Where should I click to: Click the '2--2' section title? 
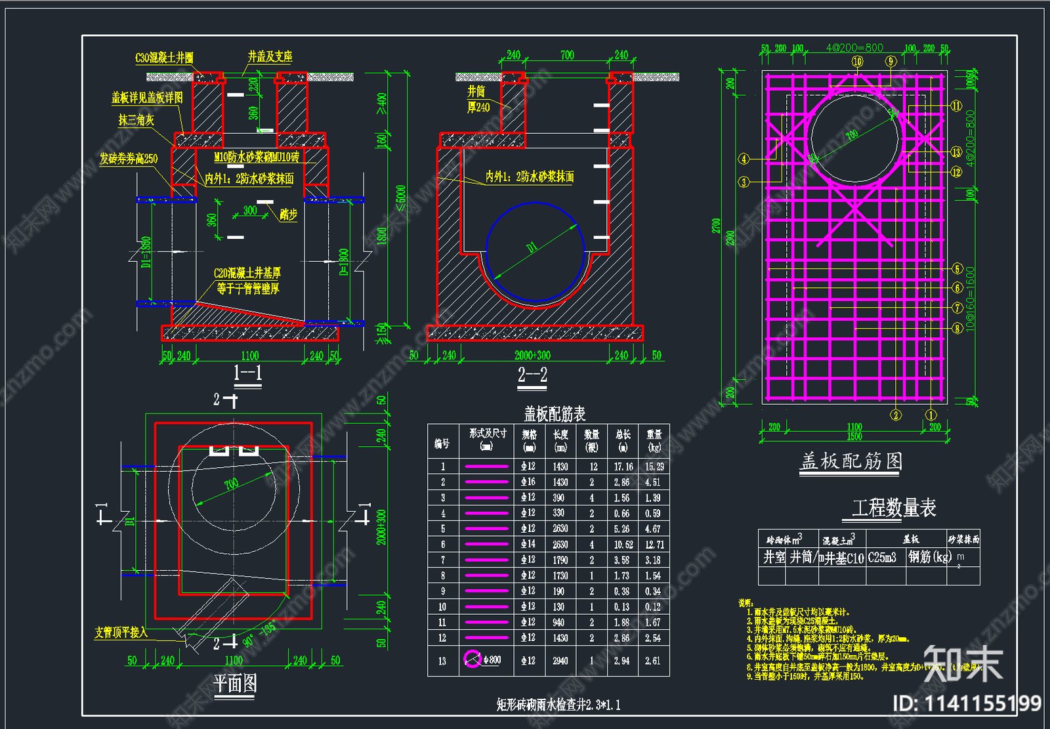pyautogui.click(x=532, y=375)
